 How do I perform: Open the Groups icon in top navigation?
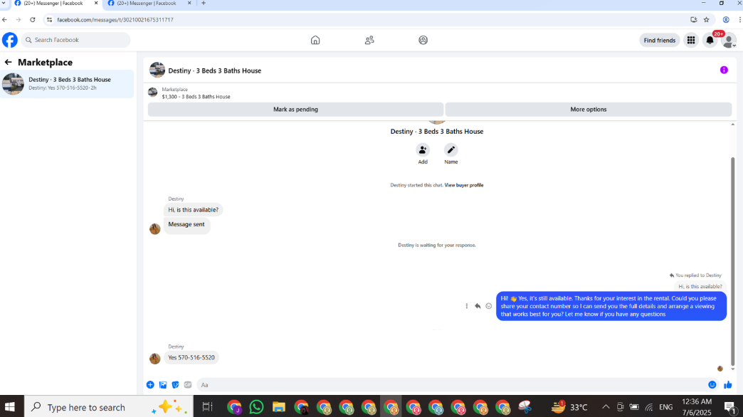tap(423, 41)
